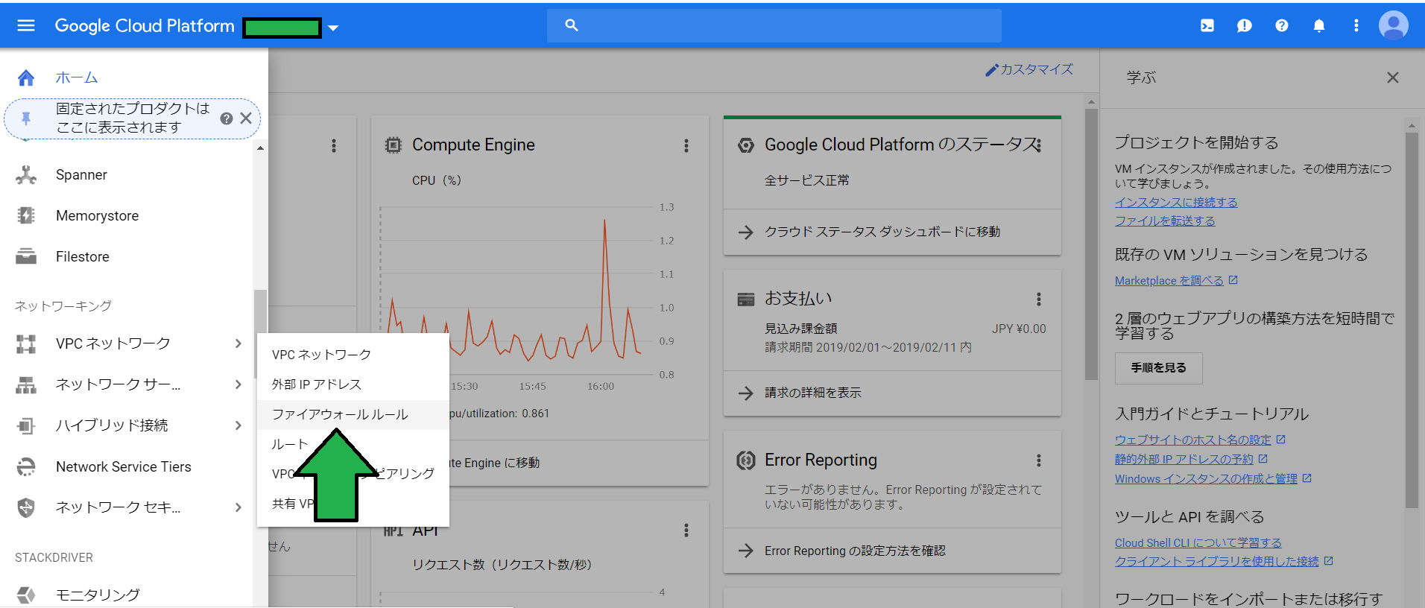Expand the VPC ネットワーク submenu
This screenshot has width=1425, height=608.
tap(238, 343)
